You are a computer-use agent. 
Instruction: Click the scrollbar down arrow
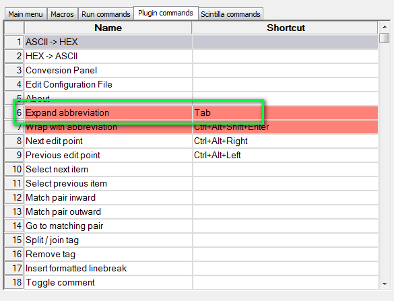pos(385,284)
